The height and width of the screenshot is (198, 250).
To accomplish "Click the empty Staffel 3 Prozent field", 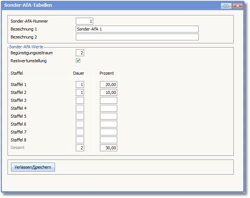I will click(108, 100).
